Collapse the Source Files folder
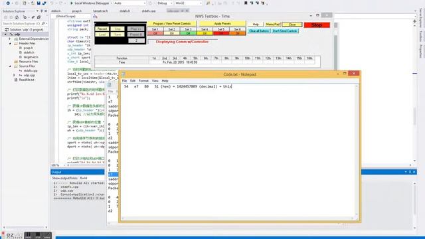Viewport: 425px width, 239px height. coord(10,66)
